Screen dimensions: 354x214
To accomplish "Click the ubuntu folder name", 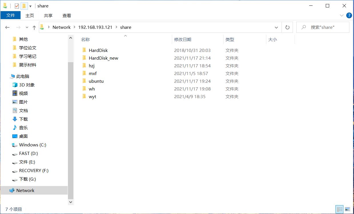I will pos(96,81).
